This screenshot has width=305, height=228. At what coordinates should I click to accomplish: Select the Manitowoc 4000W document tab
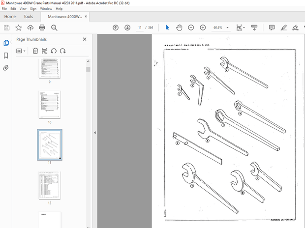click(x=65, y=17)
